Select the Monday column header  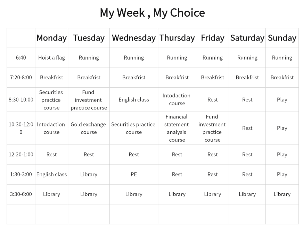pos(51,38)
